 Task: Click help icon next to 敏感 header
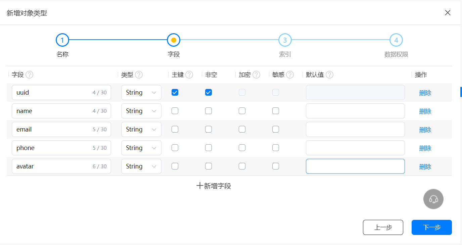click(290, 75)
